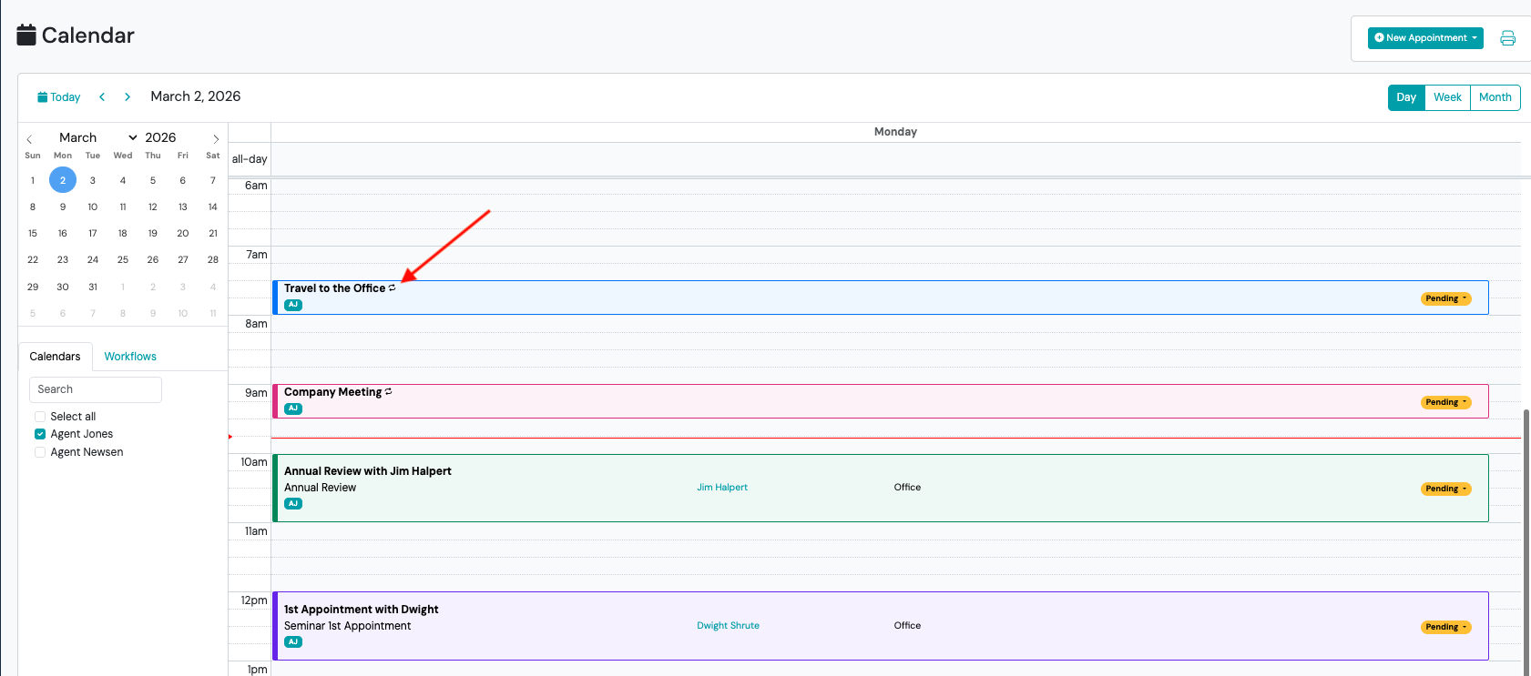Open Pending status dropdown for Company Meeting

[x=1445, y=402]
